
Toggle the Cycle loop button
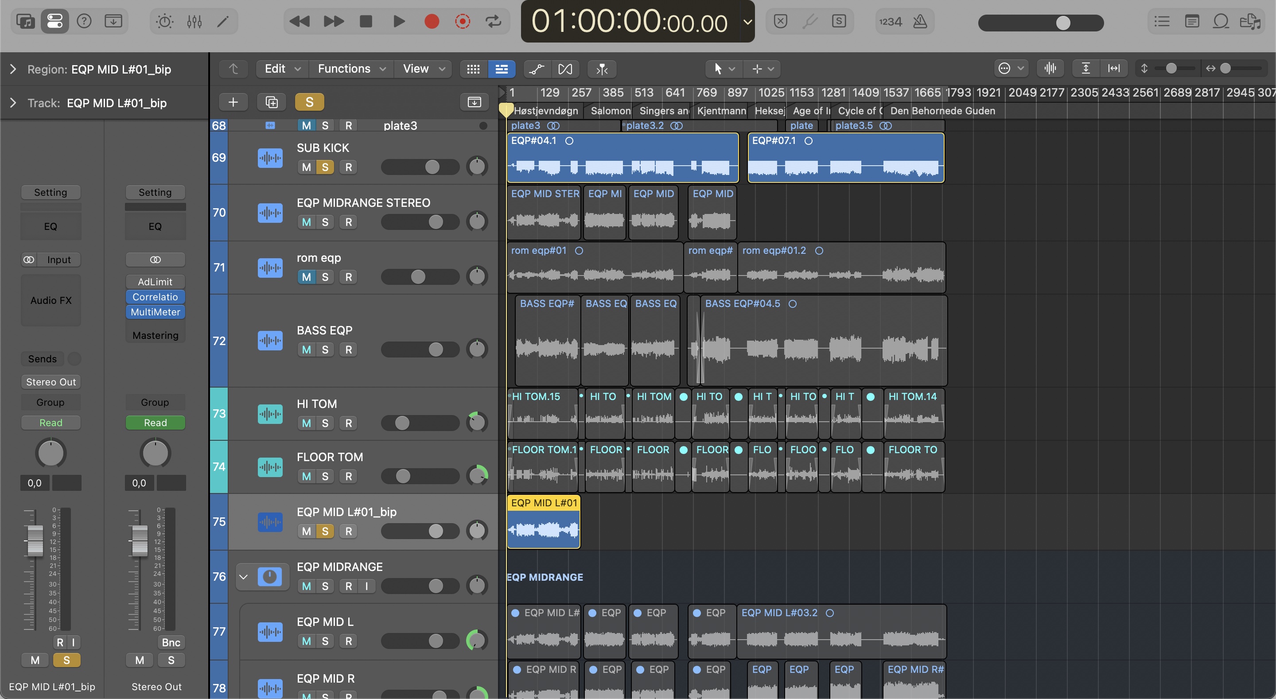(x=493, y=21)
